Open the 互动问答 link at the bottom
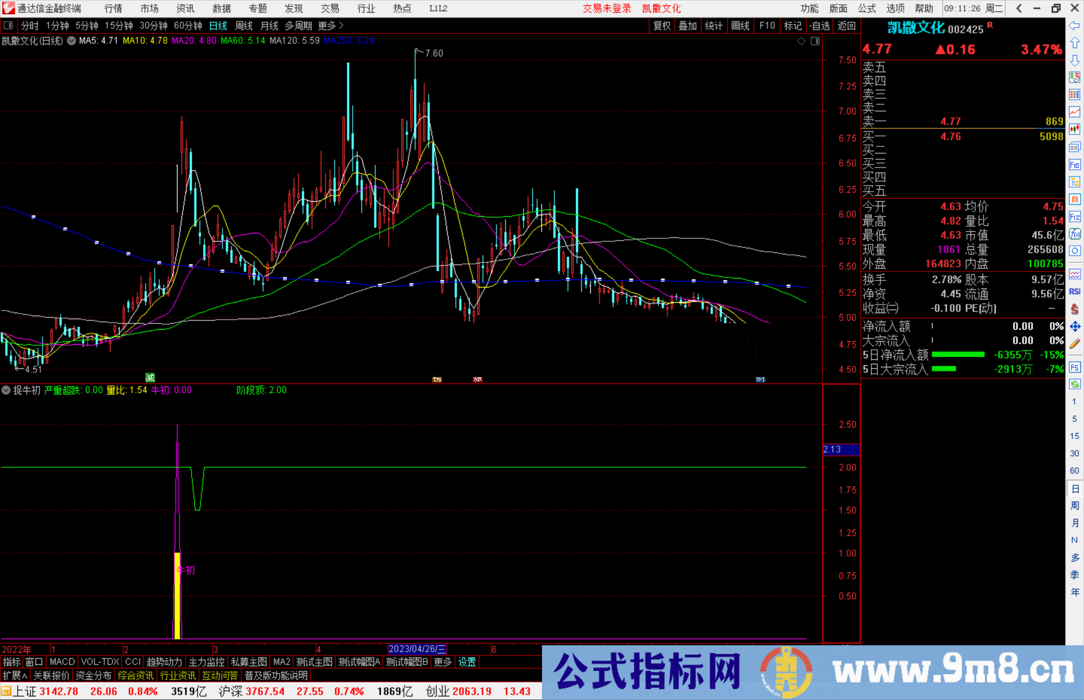This screenshot has height=700, width=1084. (220, 675)
